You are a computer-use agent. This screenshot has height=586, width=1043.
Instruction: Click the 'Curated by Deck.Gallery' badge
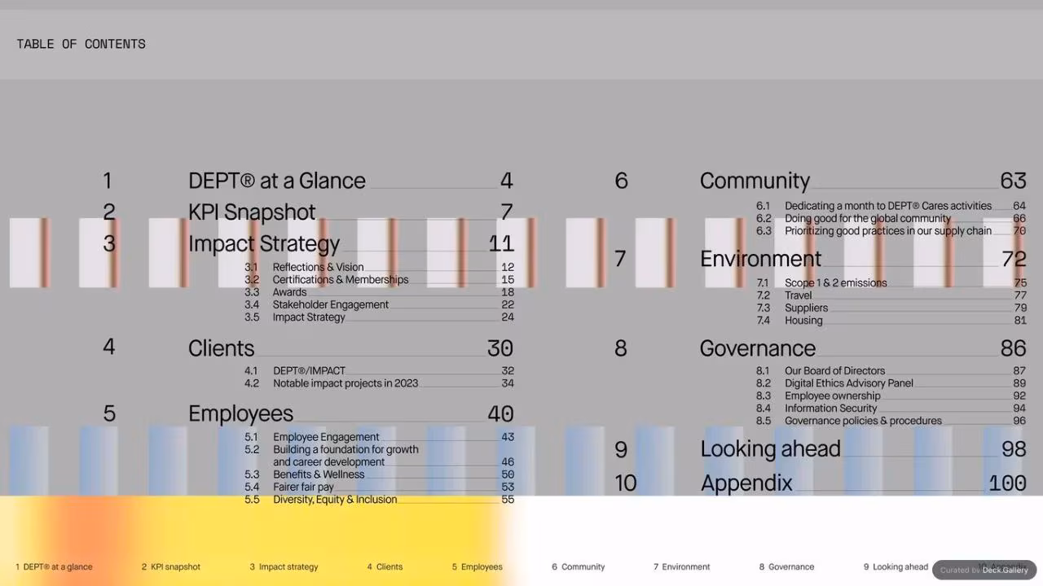click(x=984, y=570)
